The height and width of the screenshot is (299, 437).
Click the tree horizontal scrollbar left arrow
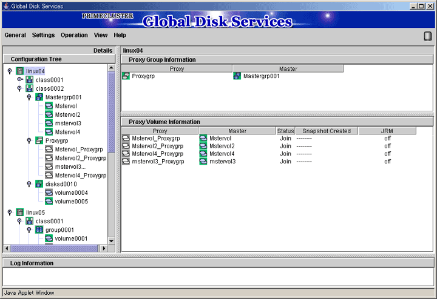7,248
